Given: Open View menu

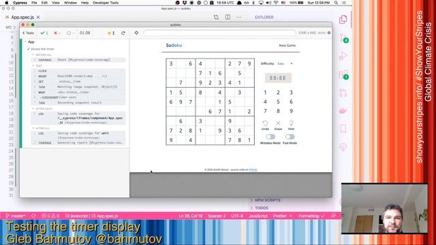Looking at the screenshot, I should [x=56, y=3].
